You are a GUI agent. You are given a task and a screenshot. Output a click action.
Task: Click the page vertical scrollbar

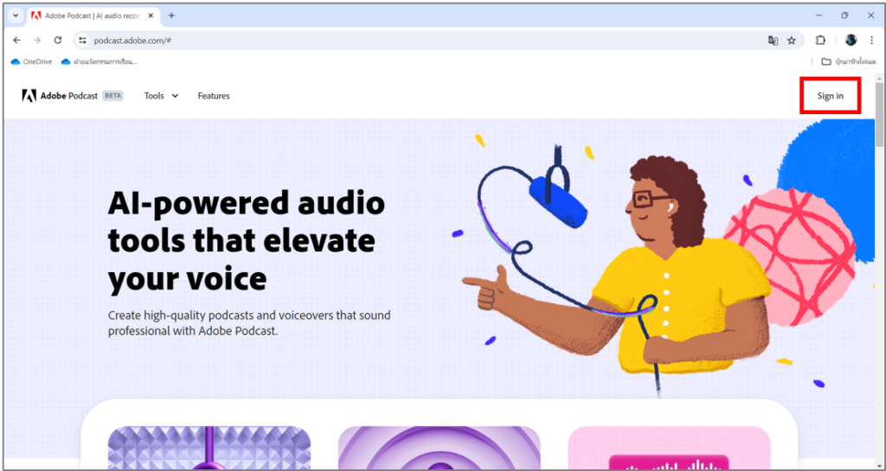coord(879,271)
